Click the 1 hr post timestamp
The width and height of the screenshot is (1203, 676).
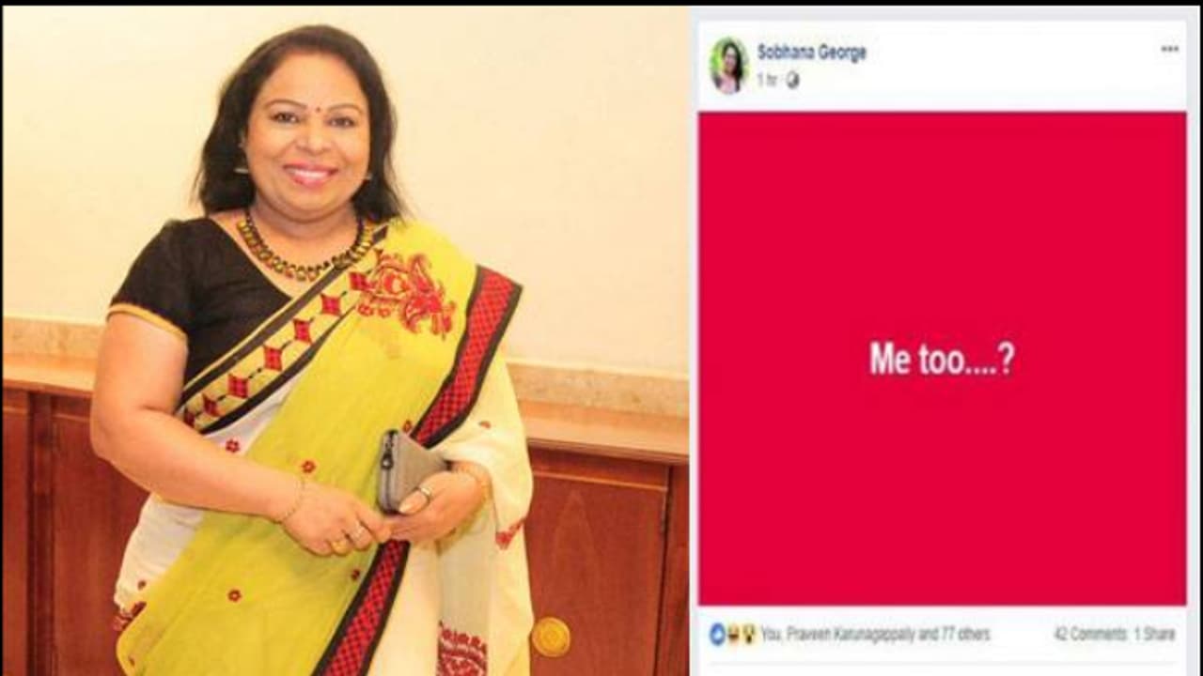pos(767,81)
